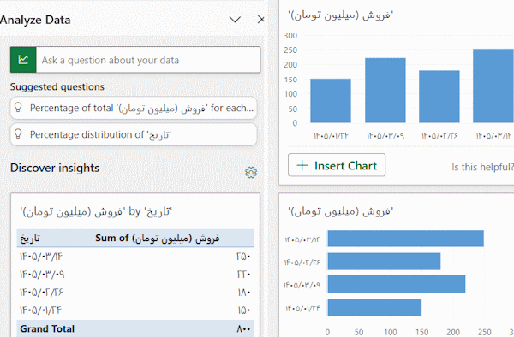Click the Discover insights heading

tap(55, 168)
